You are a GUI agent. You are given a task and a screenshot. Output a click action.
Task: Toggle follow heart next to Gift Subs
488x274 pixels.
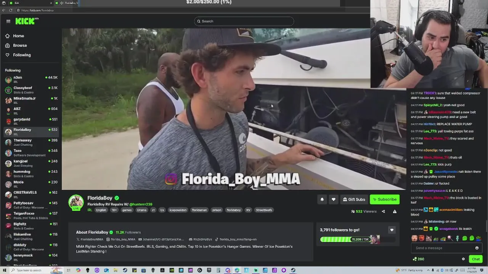(334, 199)
